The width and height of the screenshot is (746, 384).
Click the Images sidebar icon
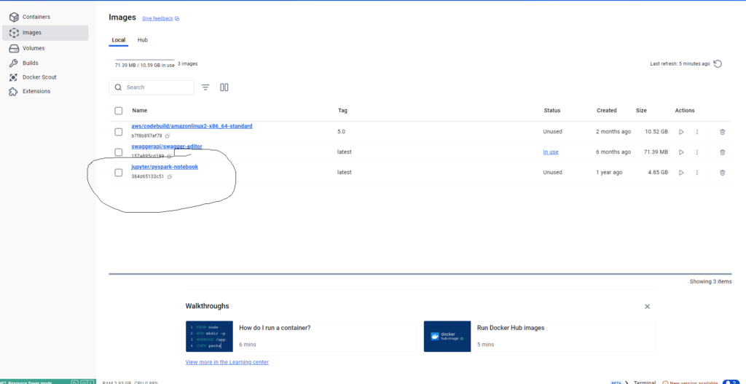14,33
